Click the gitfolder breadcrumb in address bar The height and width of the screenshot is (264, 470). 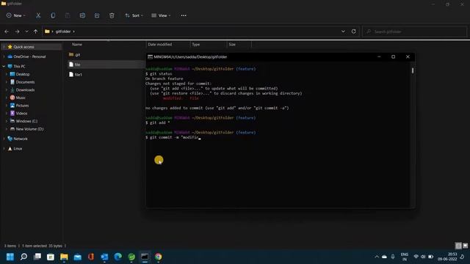63,32
